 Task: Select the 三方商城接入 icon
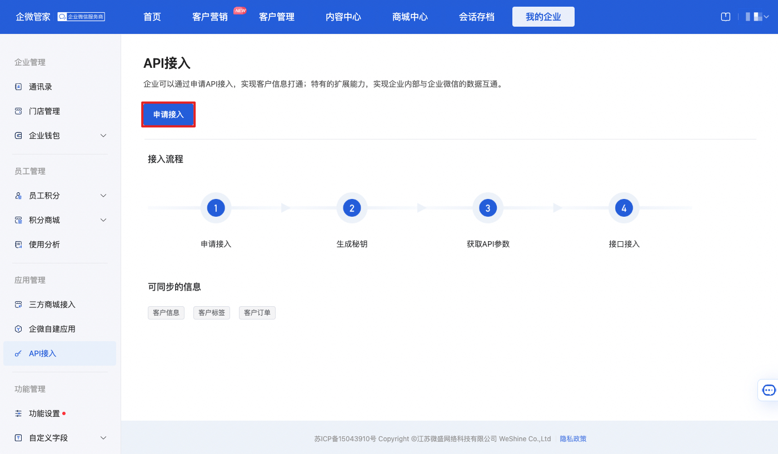click(x=19, y=304)
